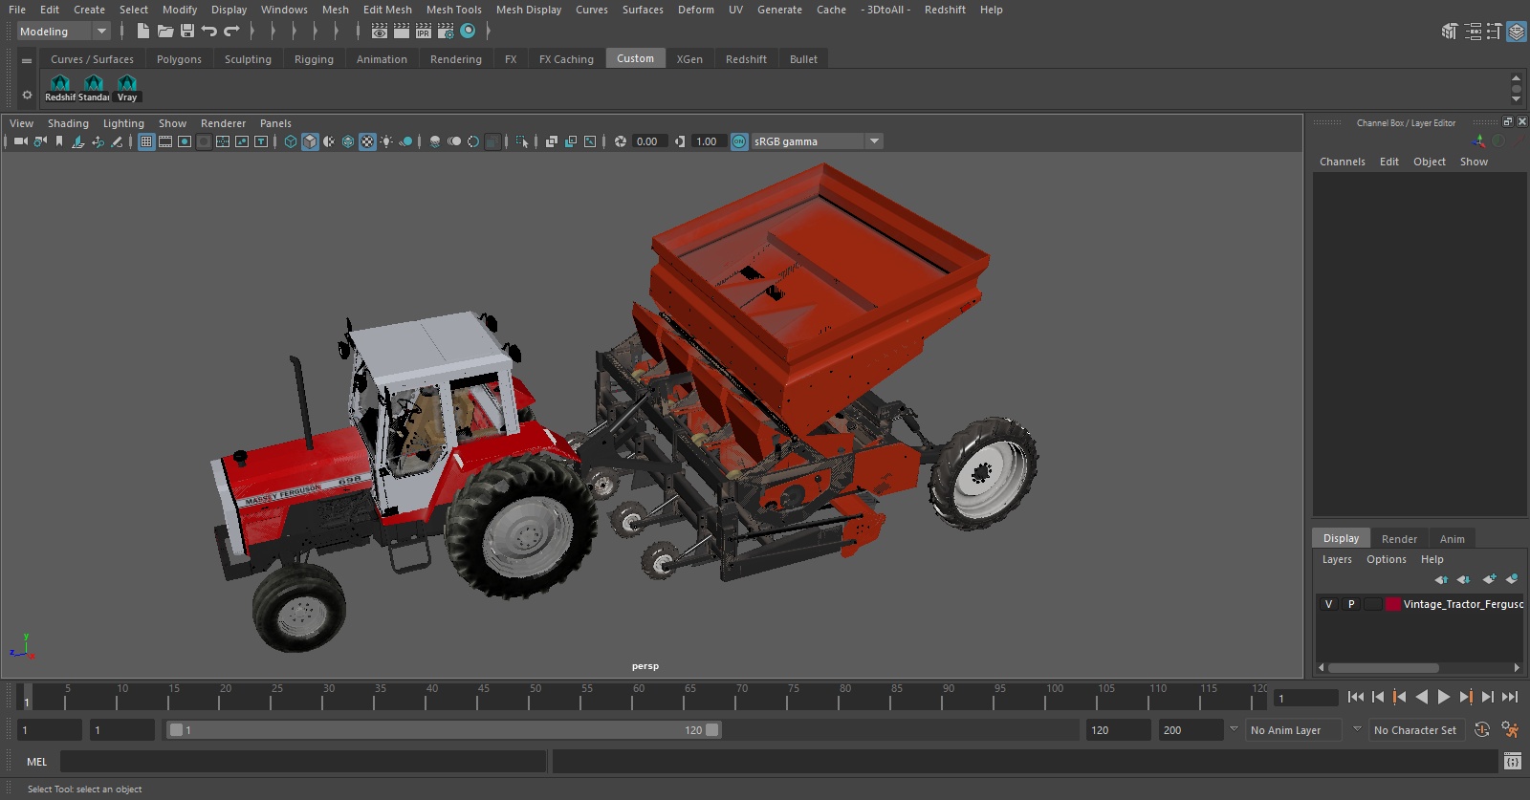Viewport: 1530px width, 800px height.
Task: Open the Mesh Tools menu
Action: pos(453,10)
